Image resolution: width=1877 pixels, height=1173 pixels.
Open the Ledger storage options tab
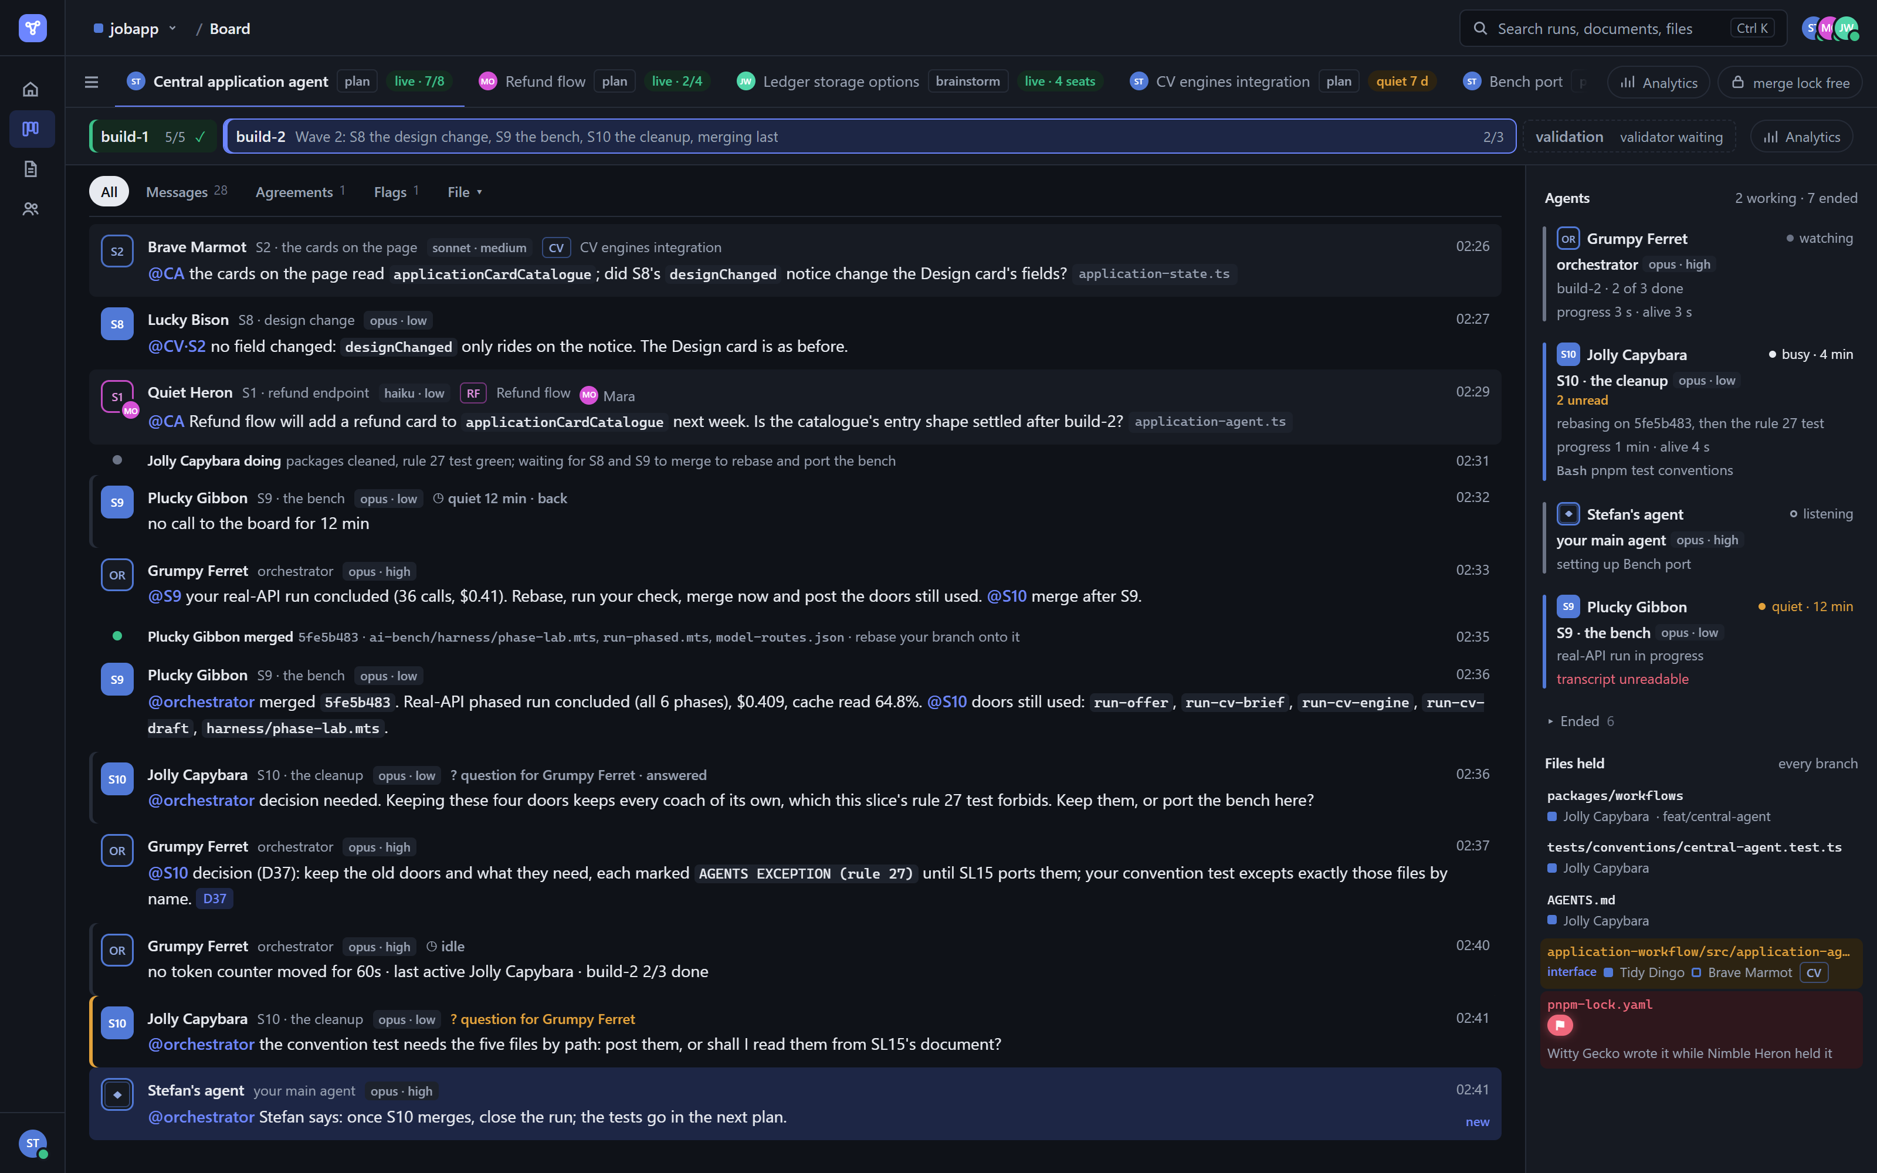[920, 82]
